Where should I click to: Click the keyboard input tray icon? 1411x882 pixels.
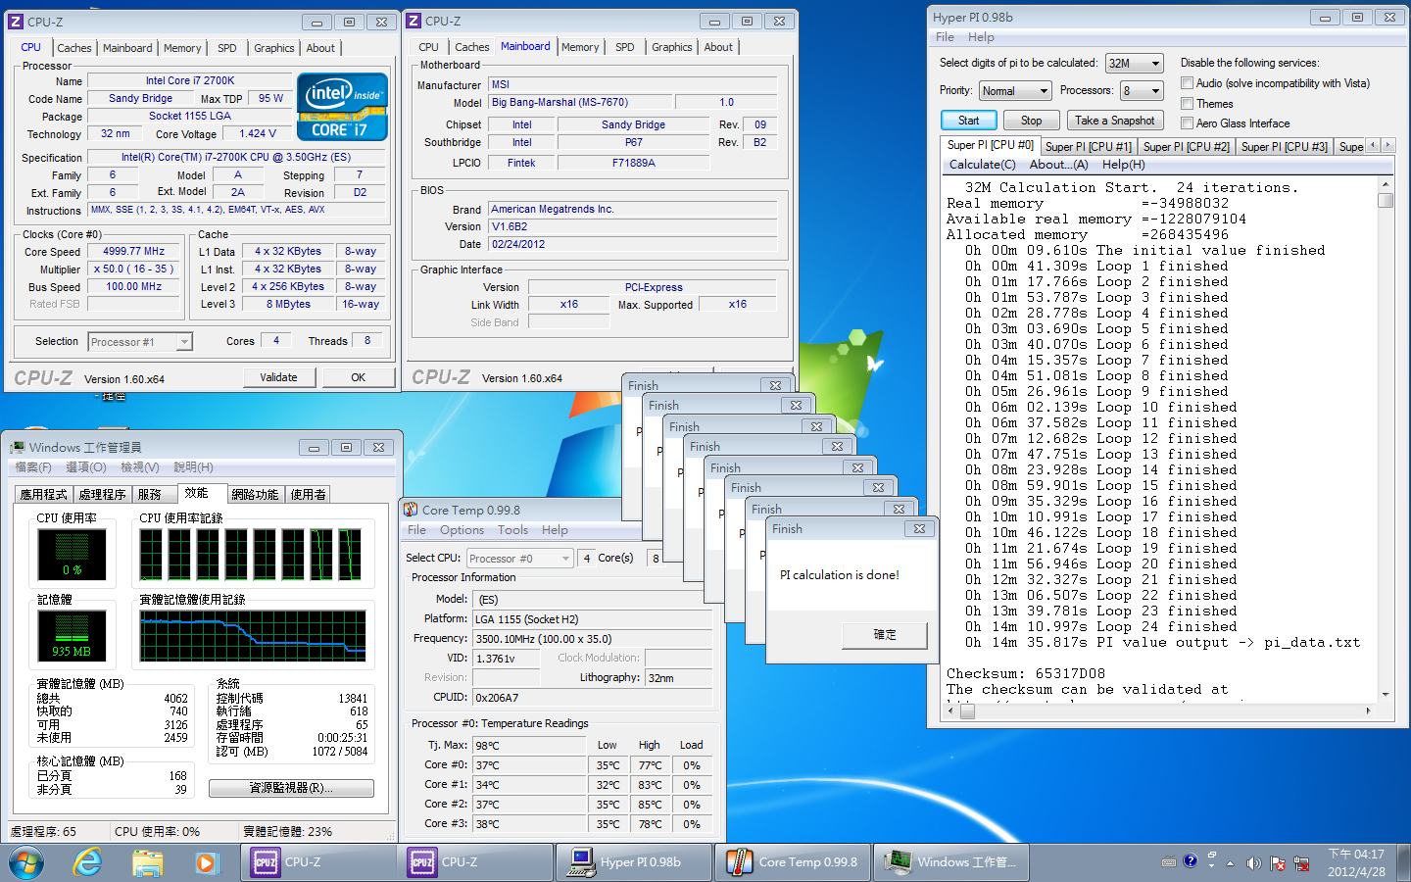pos(1168,862)
